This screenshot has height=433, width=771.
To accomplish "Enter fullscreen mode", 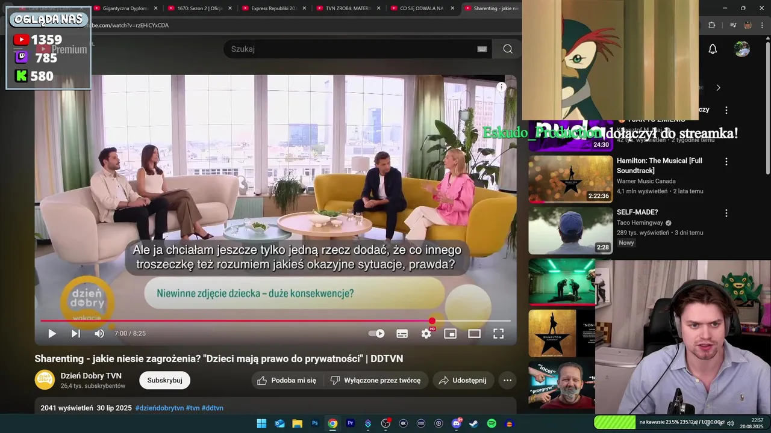I will [x=498, y=334].
